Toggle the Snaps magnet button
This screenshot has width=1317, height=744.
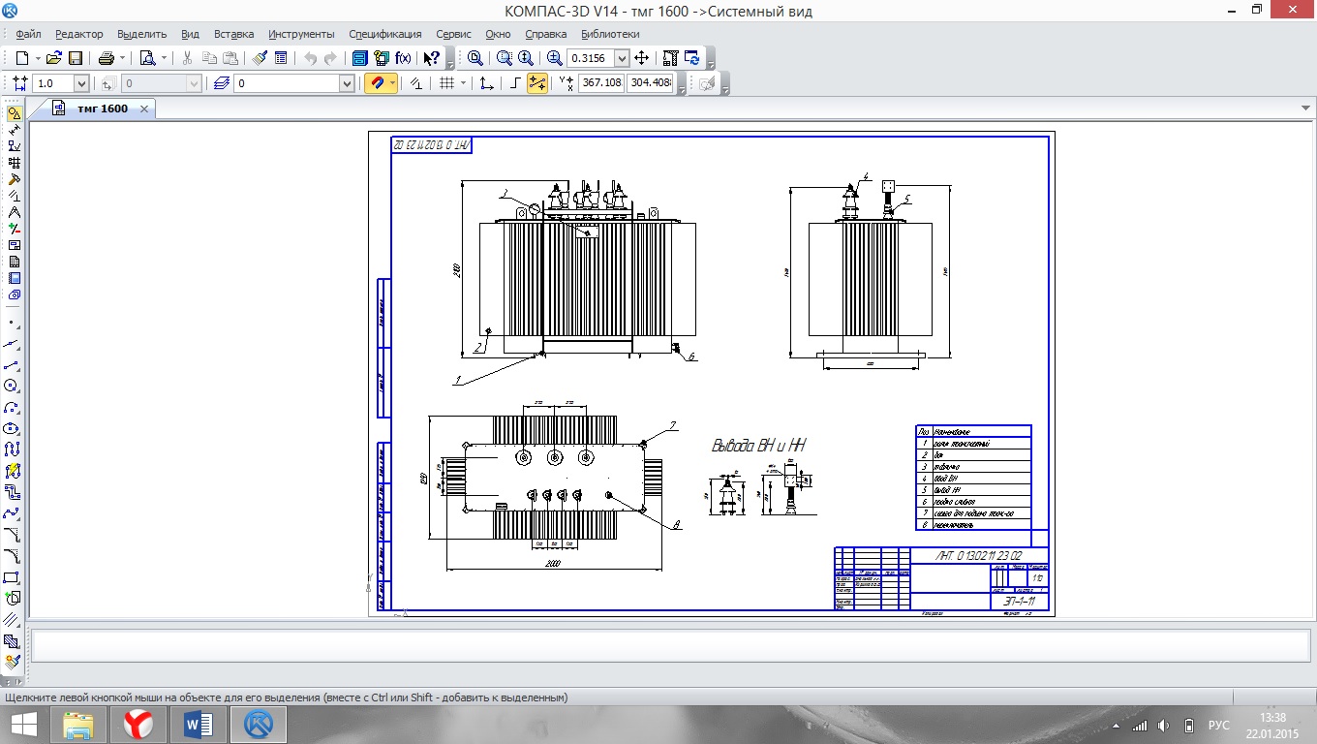point(378,83)
